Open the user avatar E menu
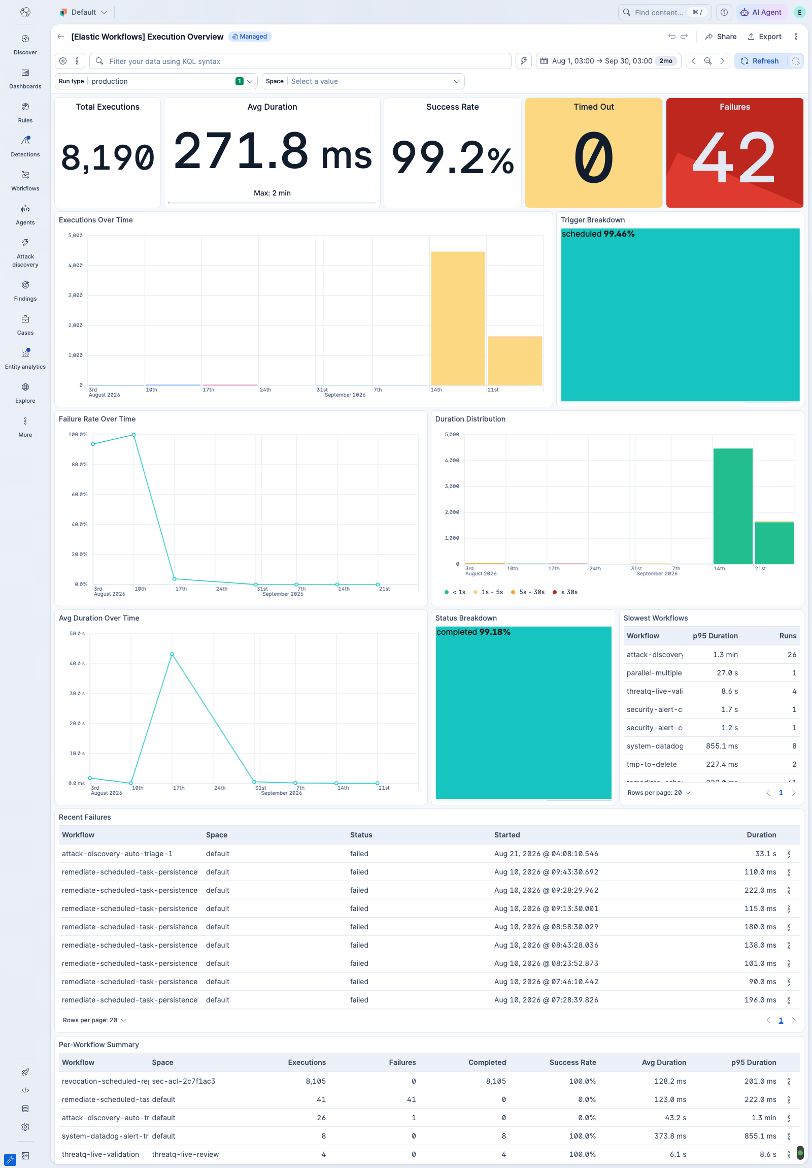The image size is (812, 1168). (x=799, y=12)
